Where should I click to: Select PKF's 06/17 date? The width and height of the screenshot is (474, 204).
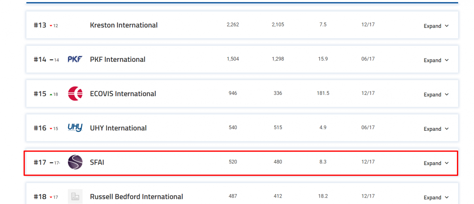pyautogui.click(x=368, y=59)
